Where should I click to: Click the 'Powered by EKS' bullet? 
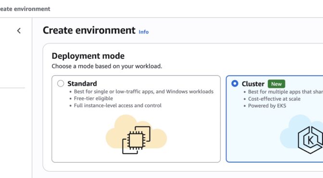[267, 106]
